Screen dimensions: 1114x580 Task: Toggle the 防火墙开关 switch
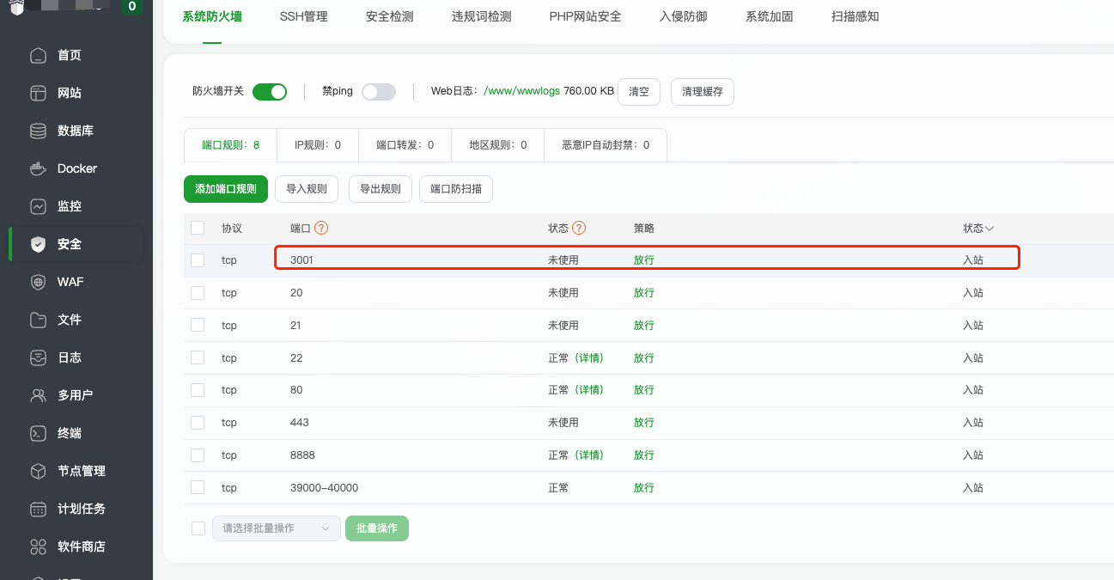(270, 92)
